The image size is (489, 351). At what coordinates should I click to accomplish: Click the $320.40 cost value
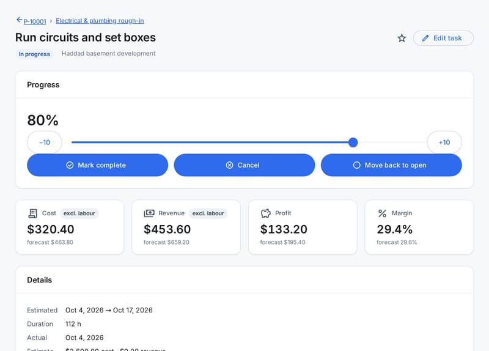click(x=51, y=229)
